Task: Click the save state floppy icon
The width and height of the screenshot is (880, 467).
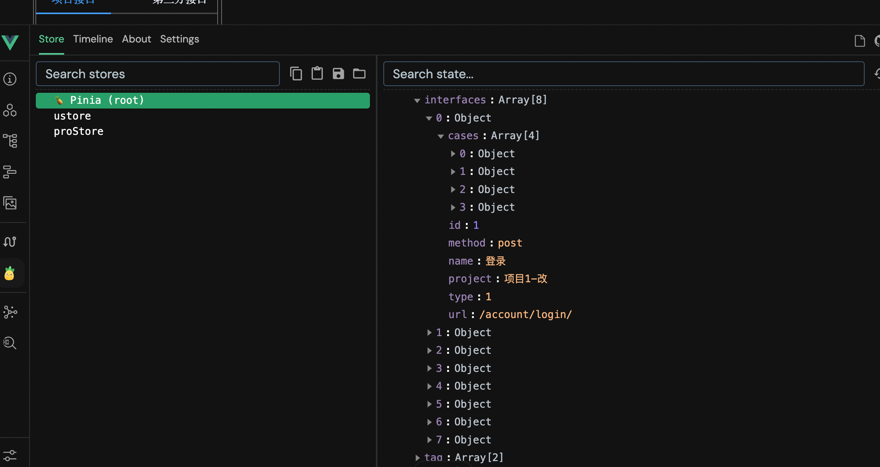Action: [338, 74]
